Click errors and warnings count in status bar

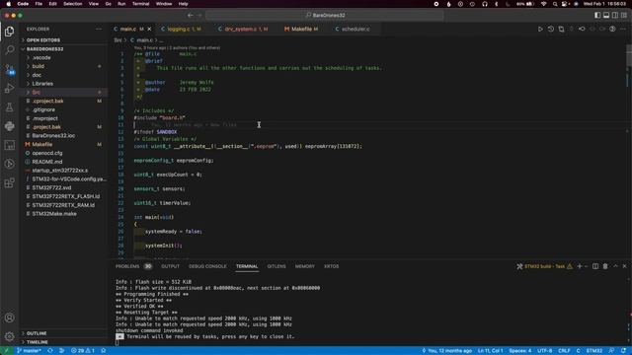[83, 351]
